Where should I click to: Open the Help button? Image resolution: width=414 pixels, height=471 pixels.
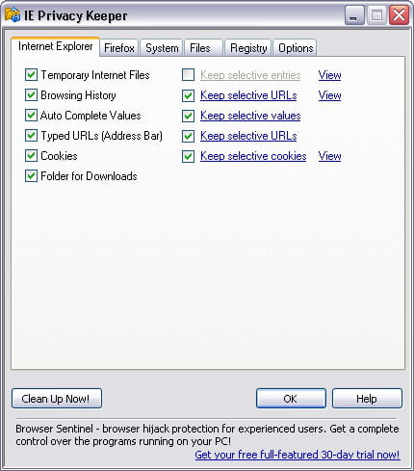click(367, 399)
